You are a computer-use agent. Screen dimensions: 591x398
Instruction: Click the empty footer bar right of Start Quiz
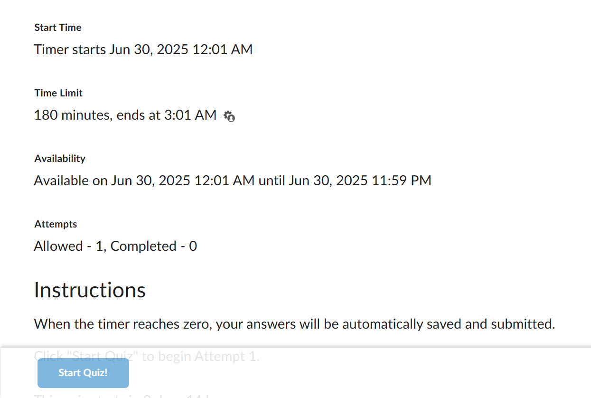(356, 373)
